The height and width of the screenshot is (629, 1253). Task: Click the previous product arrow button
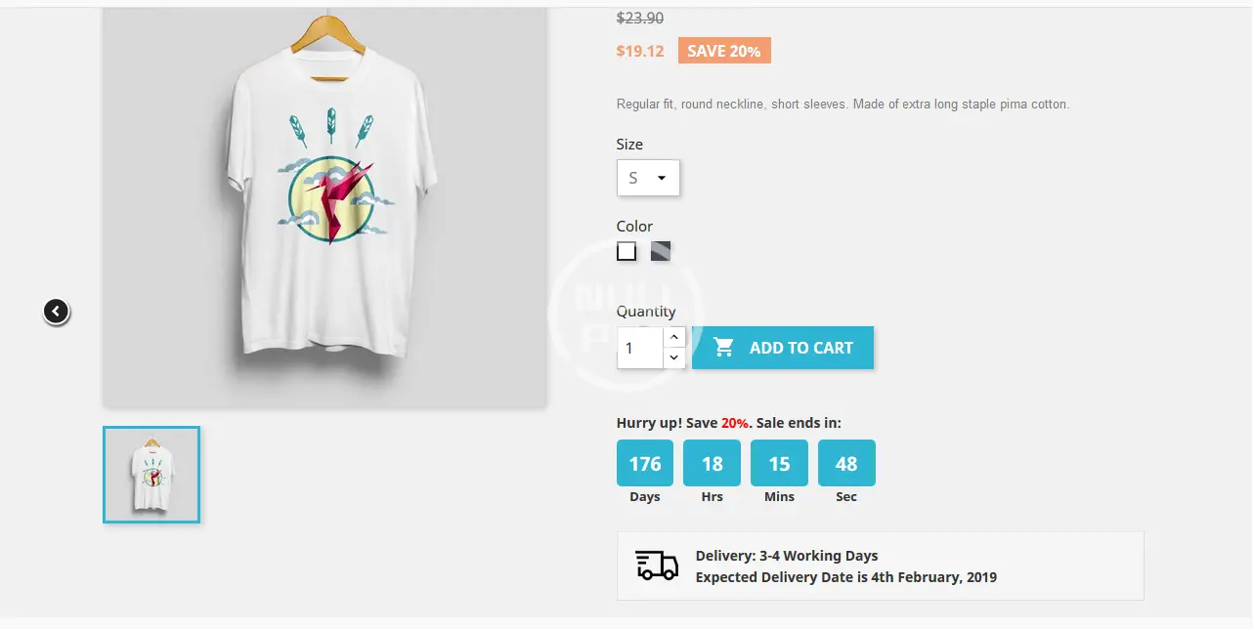pyautogui.click(x=57, y=312)
